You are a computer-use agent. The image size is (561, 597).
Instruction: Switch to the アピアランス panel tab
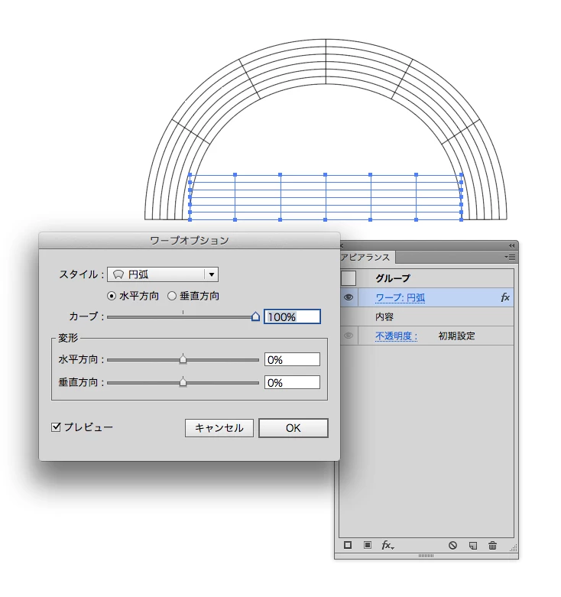[x=366, y=258]
